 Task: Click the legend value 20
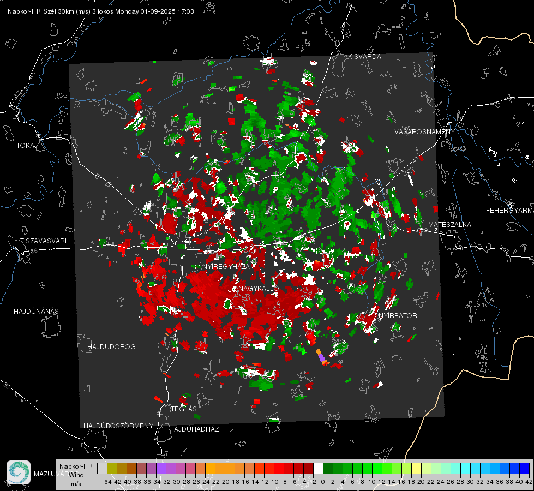click(x=421, y=482)
